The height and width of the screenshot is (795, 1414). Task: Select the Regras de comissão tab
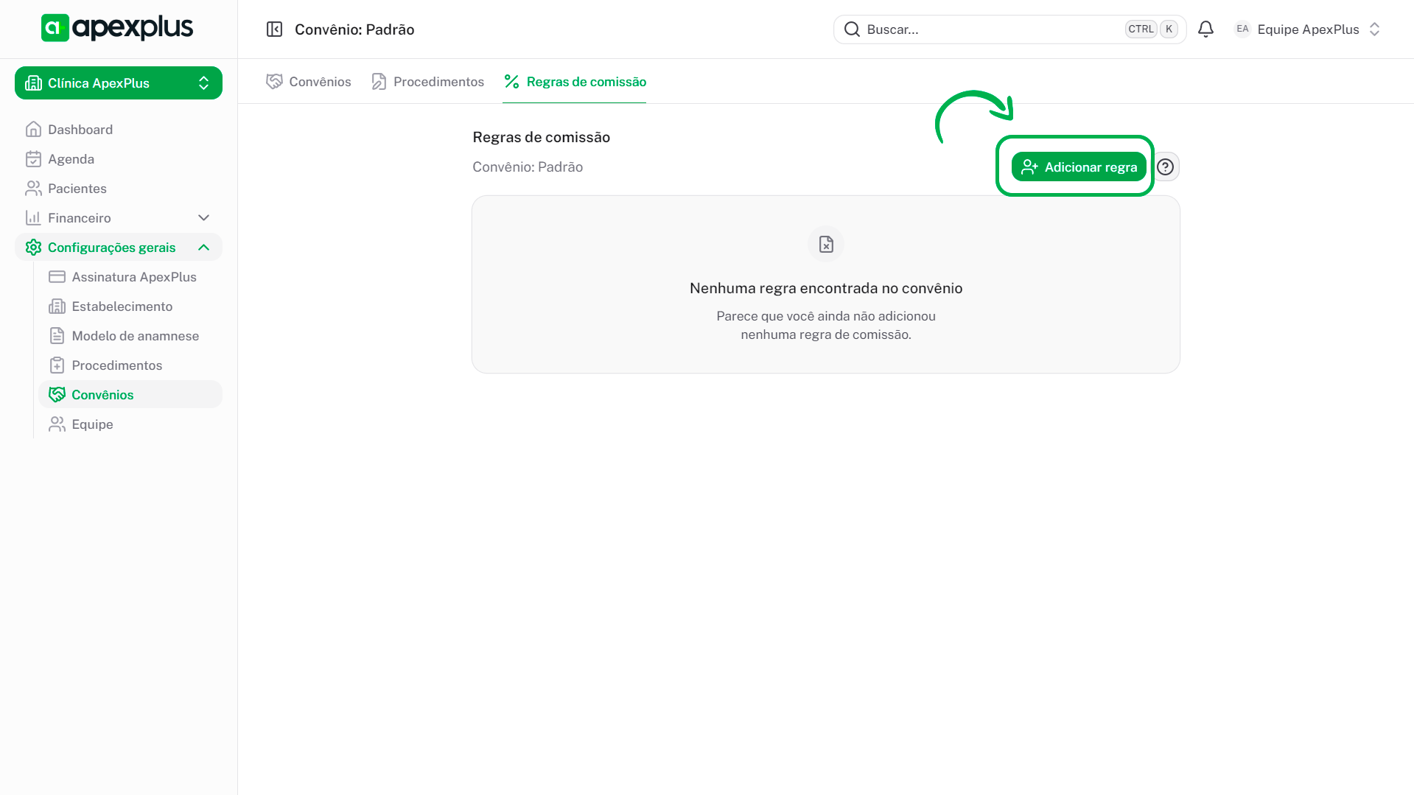point(575,82)
